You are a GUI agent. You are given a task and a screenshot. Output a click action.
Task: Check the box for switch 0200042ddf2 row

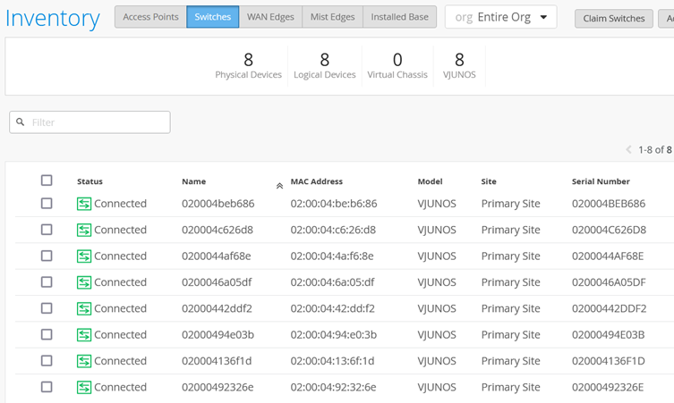pyautogui.click(x=47, y=308)
